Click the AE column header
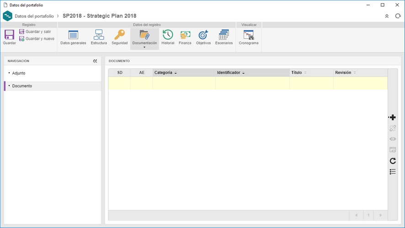405x228 pixels. 142,73
